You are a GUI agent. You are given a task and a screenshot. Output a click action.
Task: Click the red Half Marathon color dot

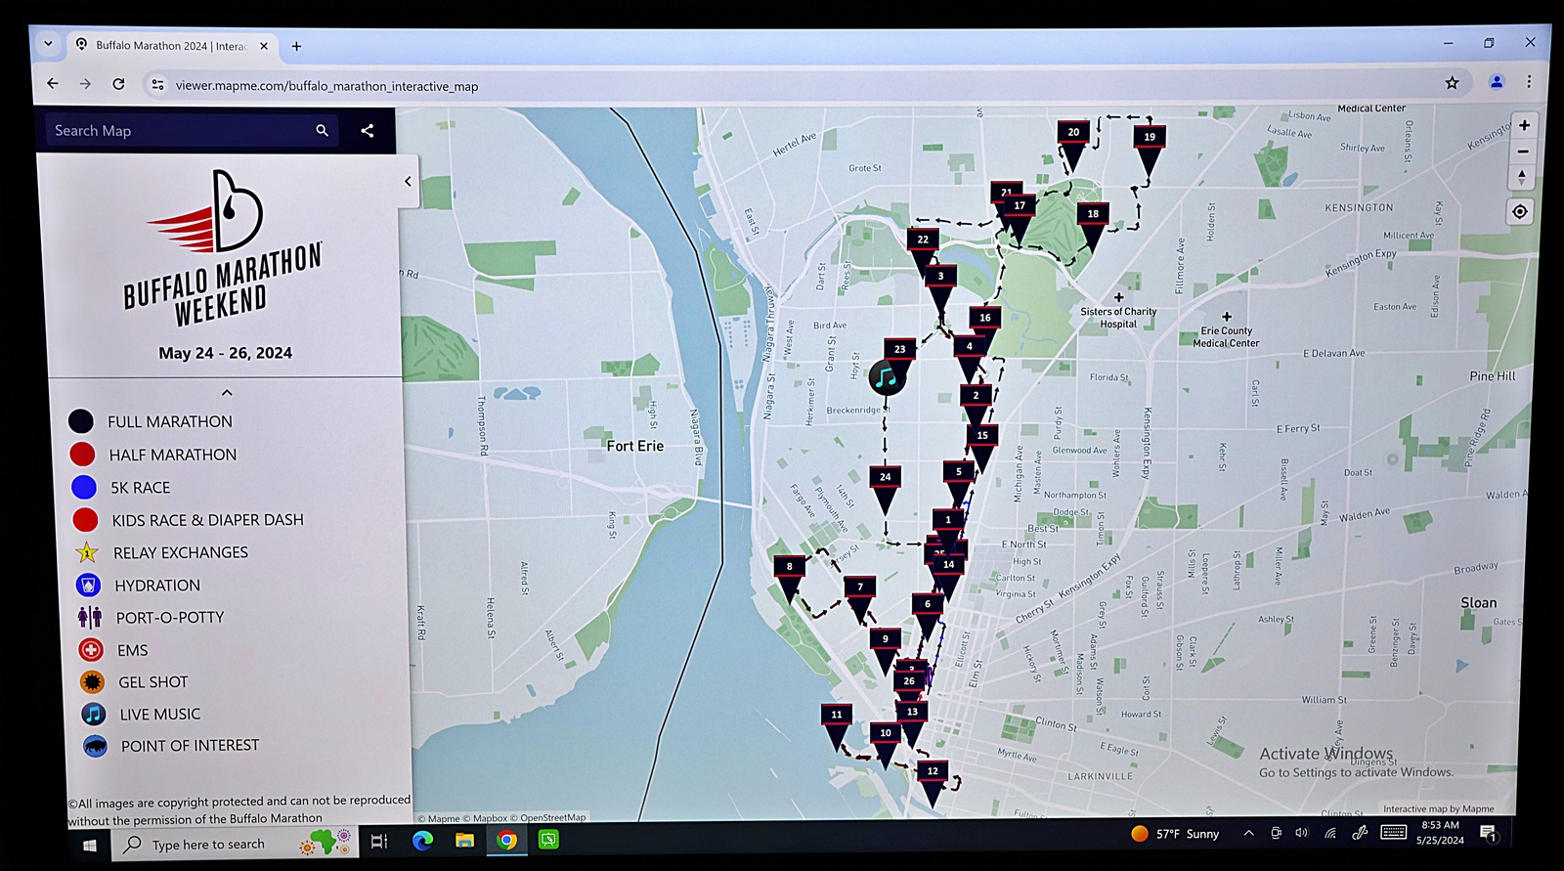82,454
